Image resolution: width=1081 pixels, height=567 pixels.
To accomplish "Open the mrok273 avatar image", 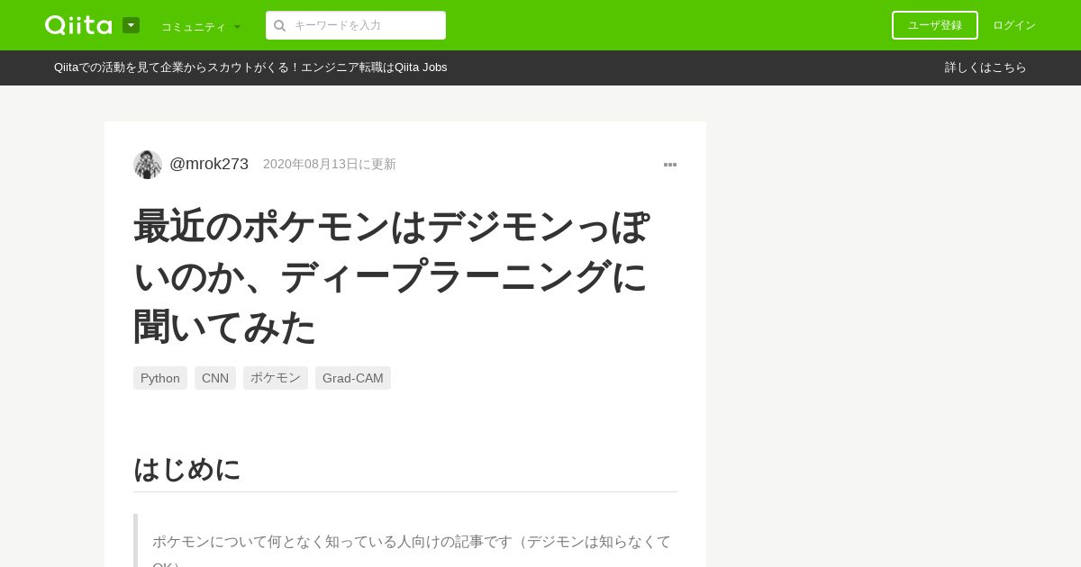I will click(x=148, y=165).
